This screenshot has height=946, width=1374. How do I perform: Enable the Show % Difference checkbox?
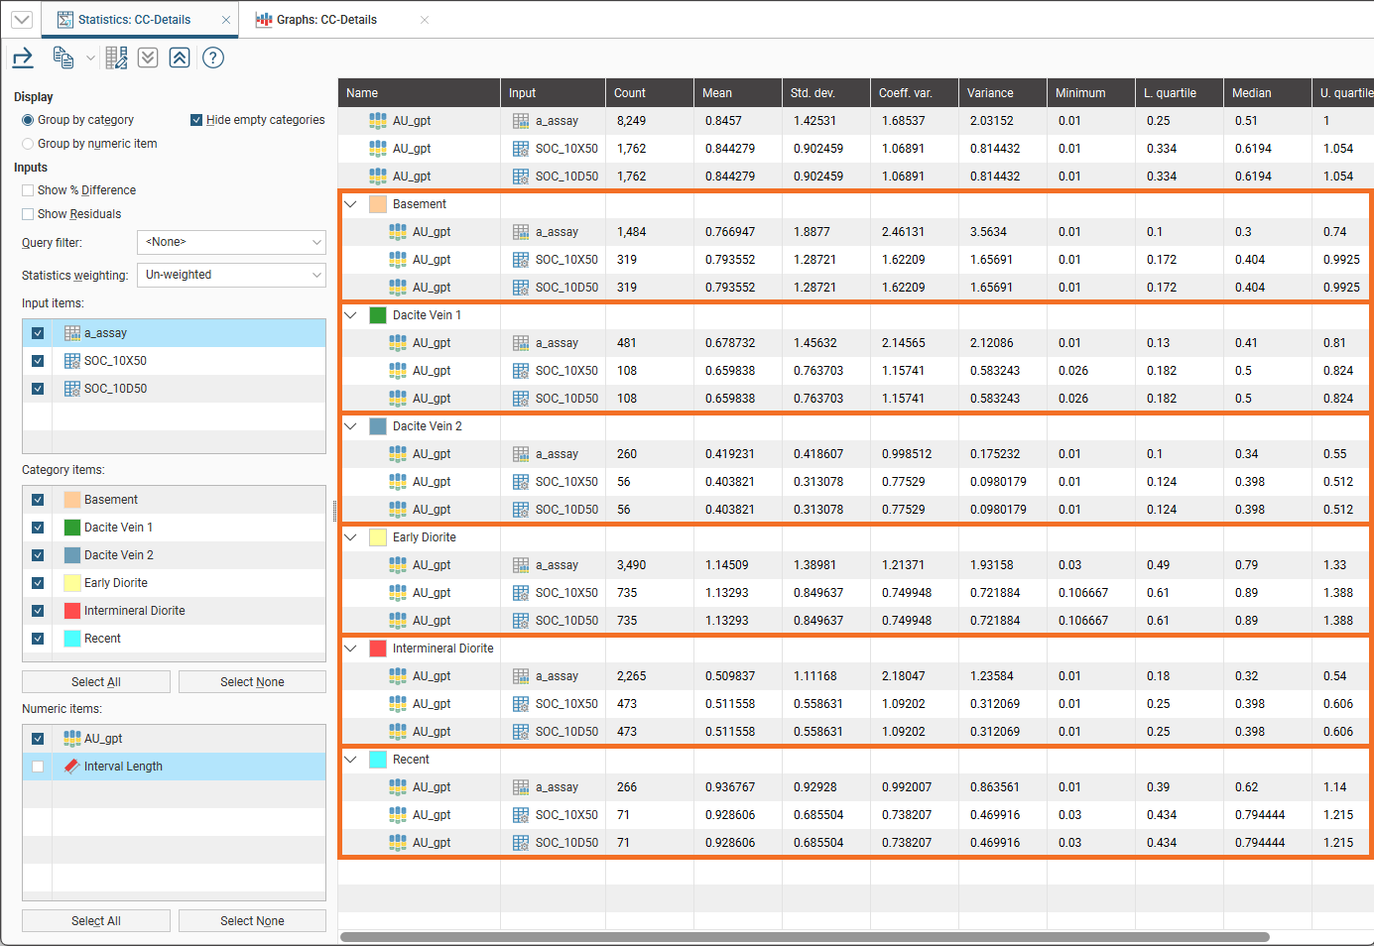[x=28, y=190]
